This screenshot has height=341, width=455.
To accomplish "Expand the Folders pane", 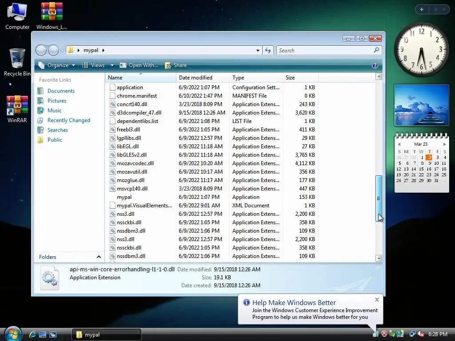I will tap(99, 257).
